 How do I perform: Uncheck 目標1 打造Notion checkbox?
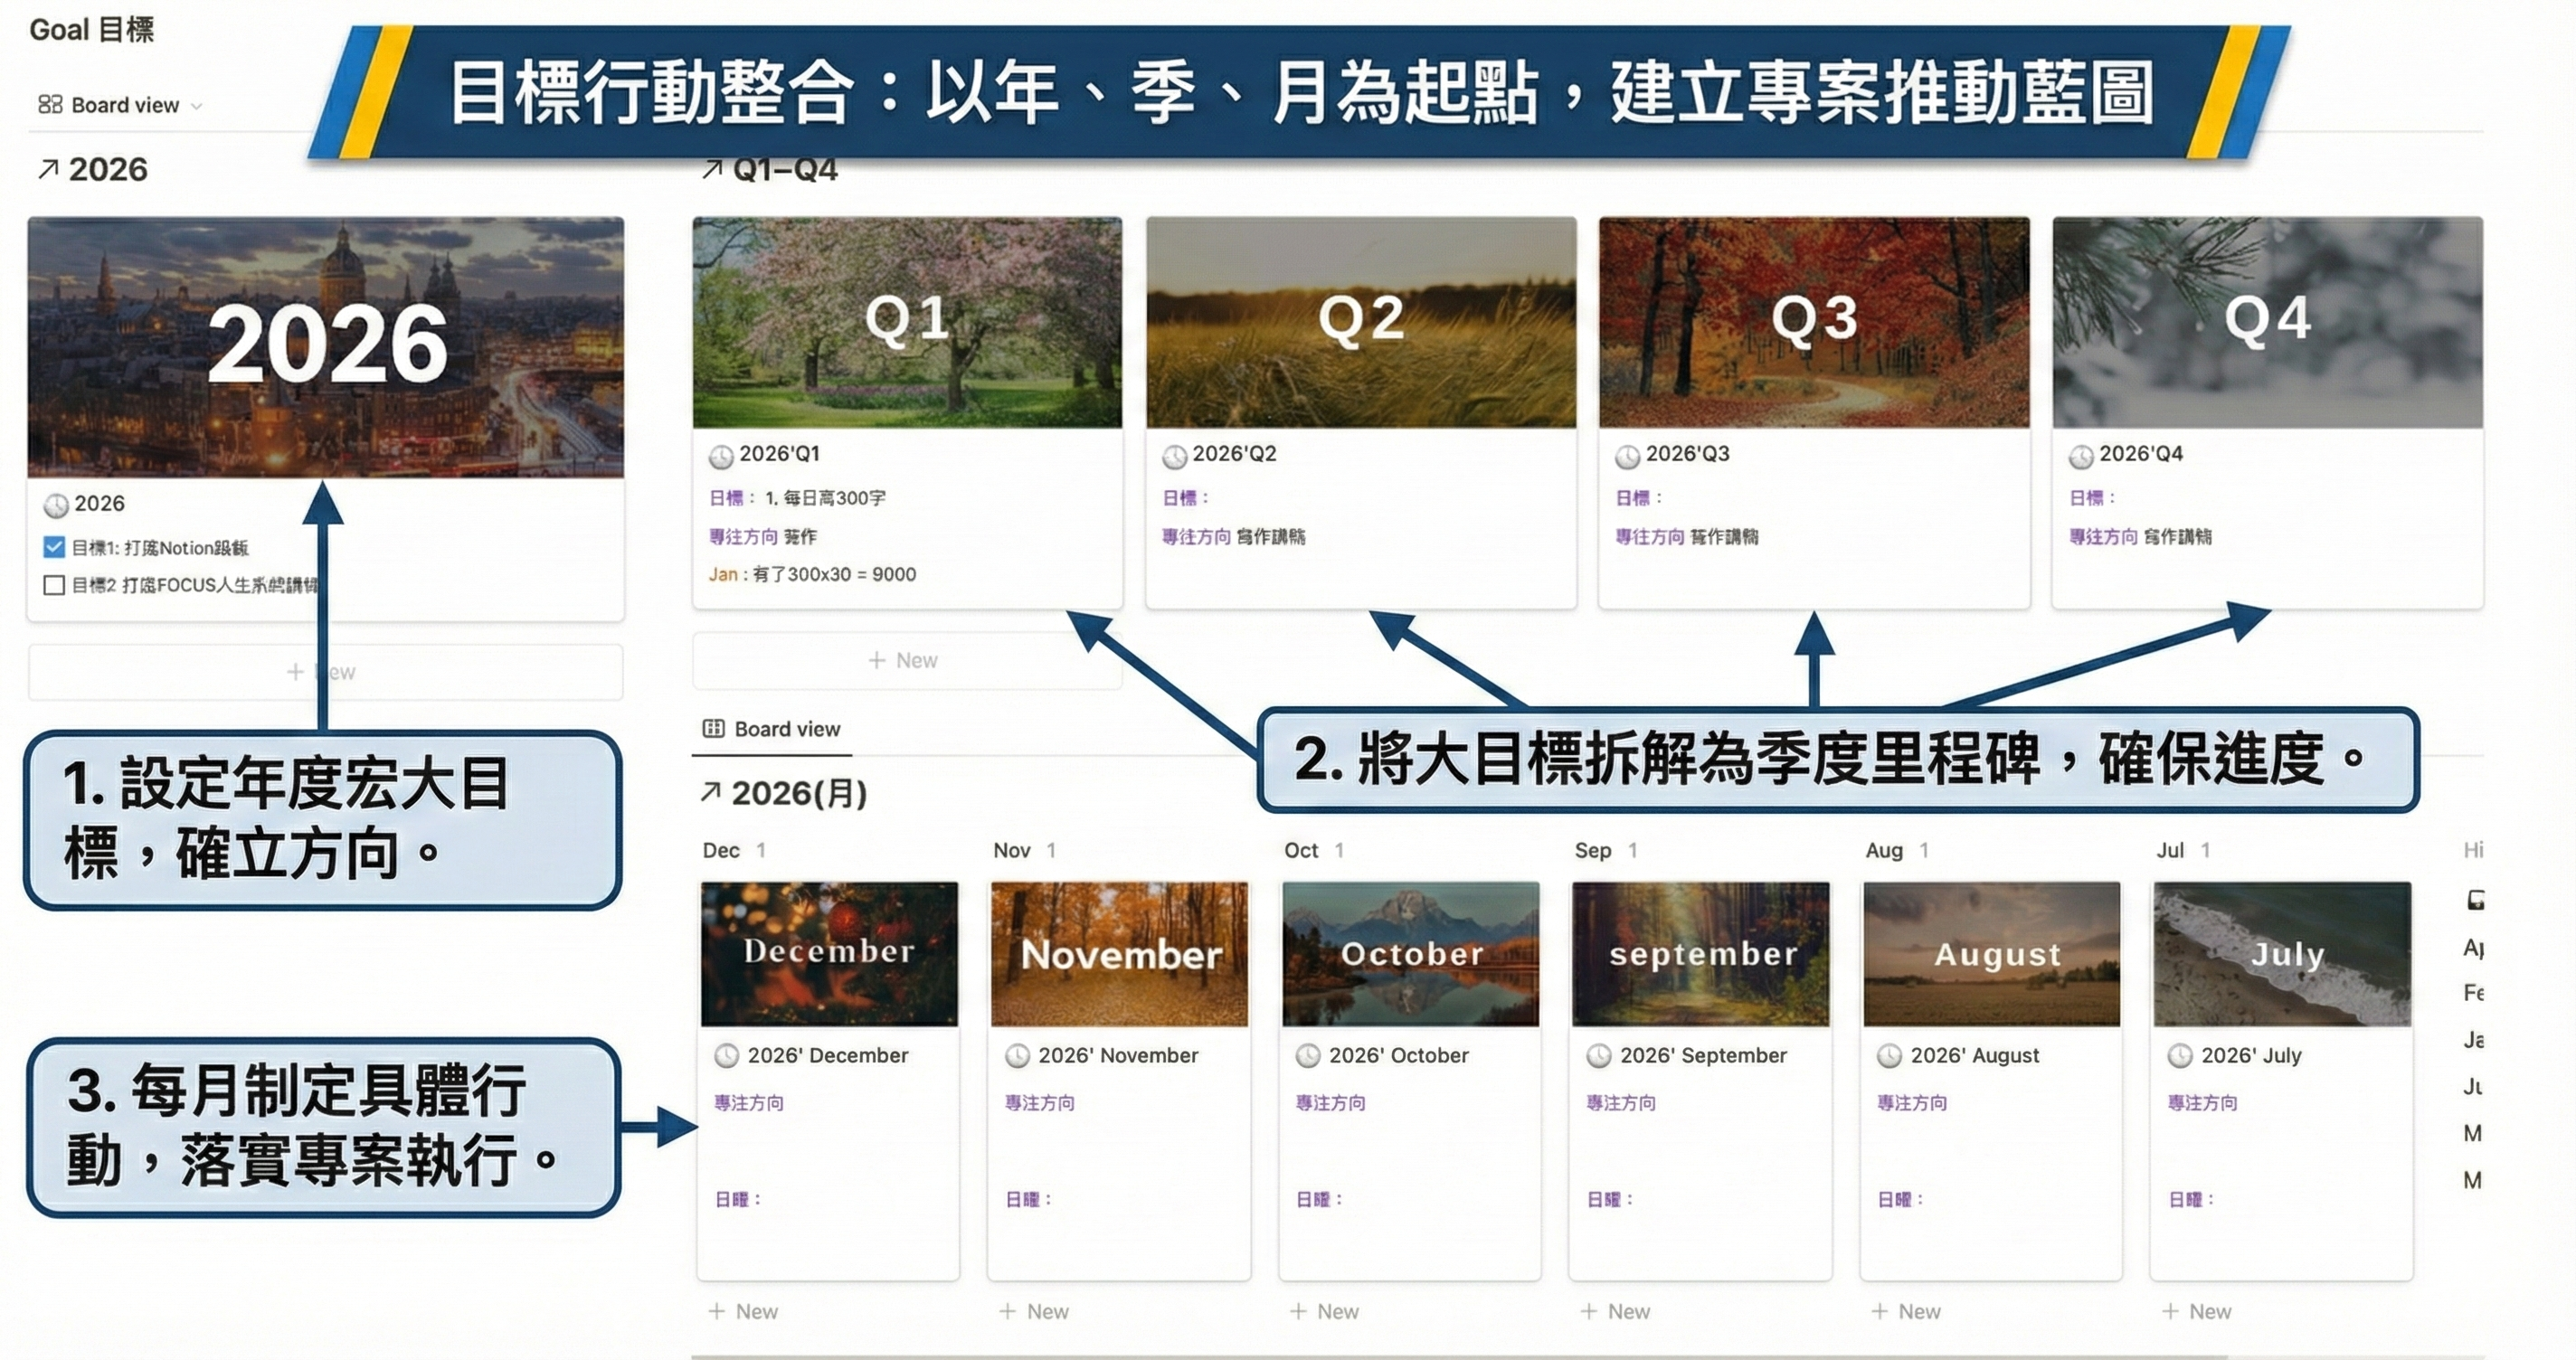click(54, 547)
